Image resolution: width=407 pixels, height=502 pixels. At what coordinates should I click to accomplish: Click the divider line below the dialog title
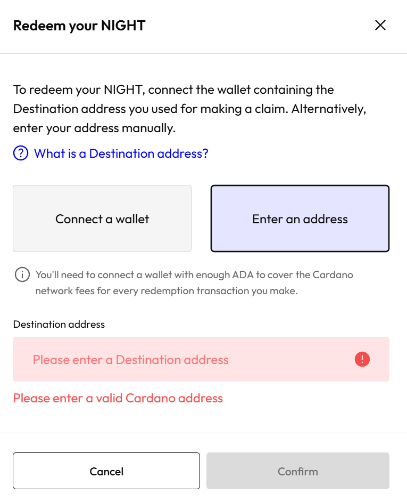point(203,53)
